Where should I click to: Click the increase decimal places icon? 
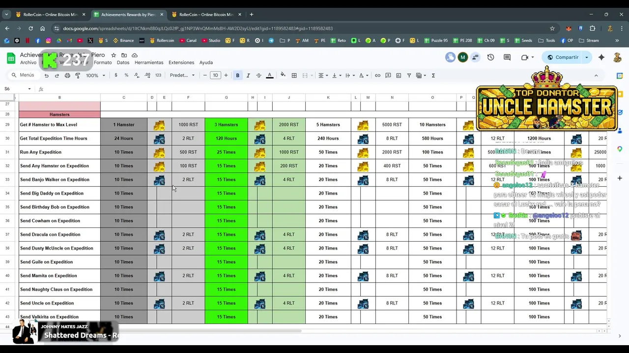coord(147,76)
